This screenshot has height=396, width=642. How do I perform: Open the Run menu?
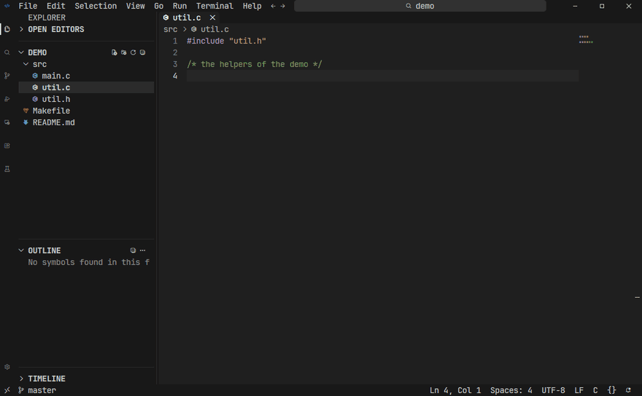tap(179, 6)
